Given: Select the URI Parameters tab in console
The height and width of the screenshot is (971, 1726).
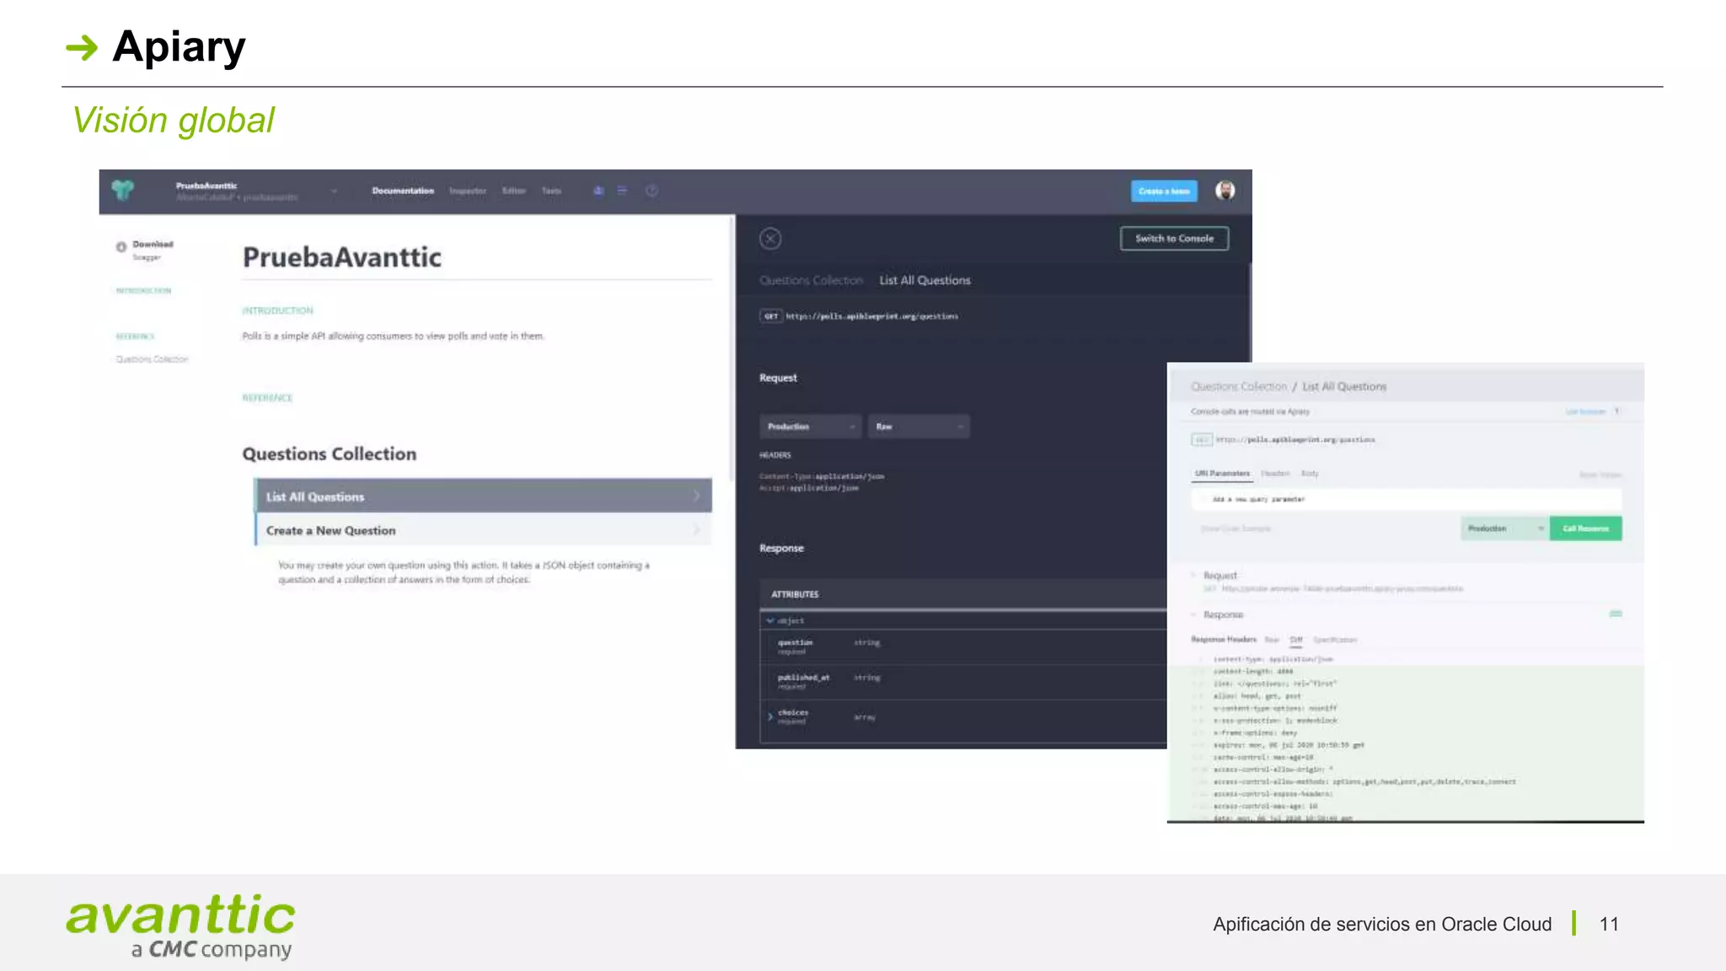Looking at the screenshot, I should coord(1221,474).
